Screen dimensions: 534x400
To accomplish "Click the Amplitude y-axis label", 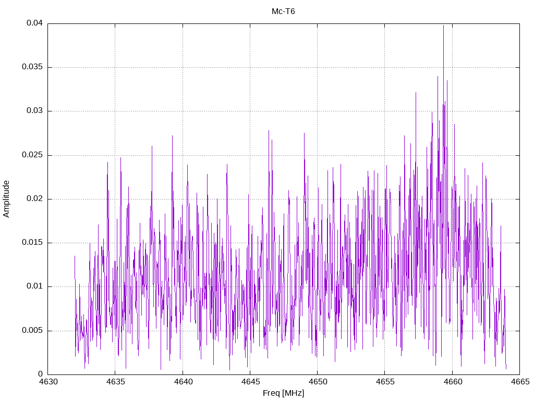I will pos(6,199).
